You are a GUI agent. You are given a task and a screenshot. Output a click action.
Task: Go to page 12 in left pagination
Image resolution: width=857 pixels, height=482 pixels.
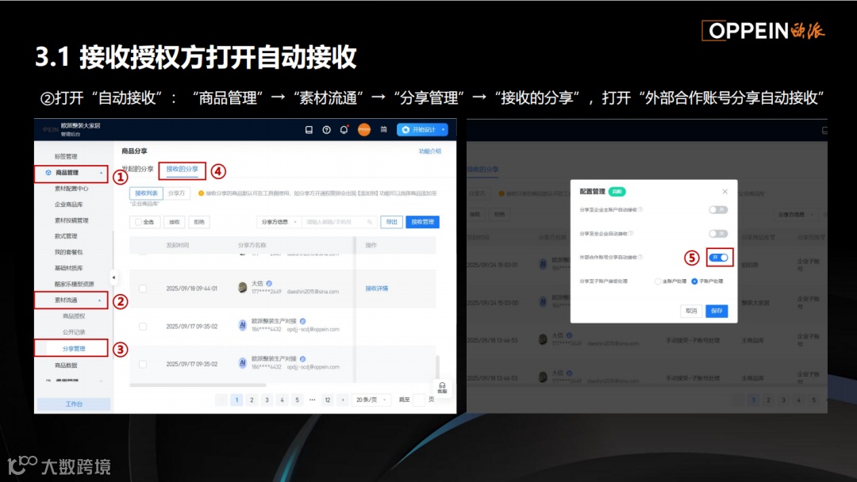(328, 400)
